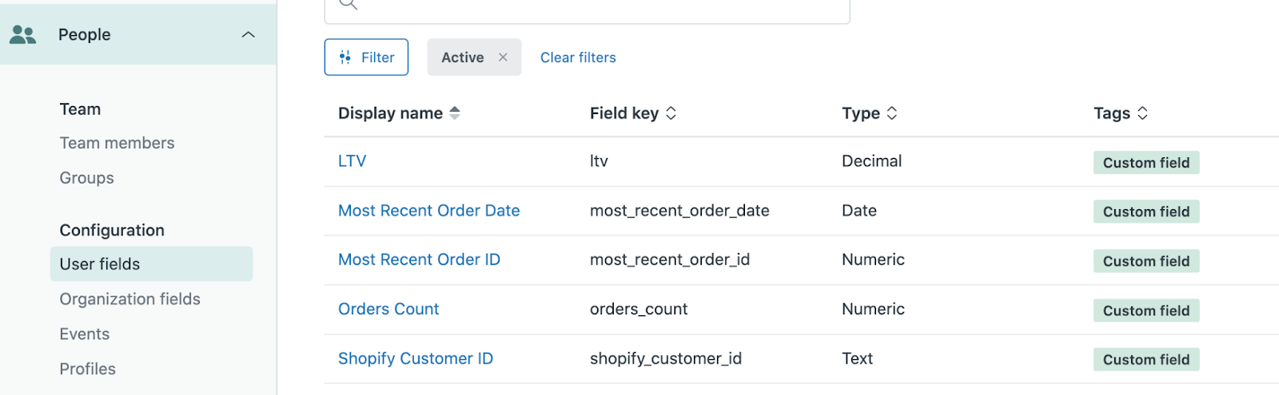
Task: Sort by Tags arrows icon
Action: coord(1142,113)
